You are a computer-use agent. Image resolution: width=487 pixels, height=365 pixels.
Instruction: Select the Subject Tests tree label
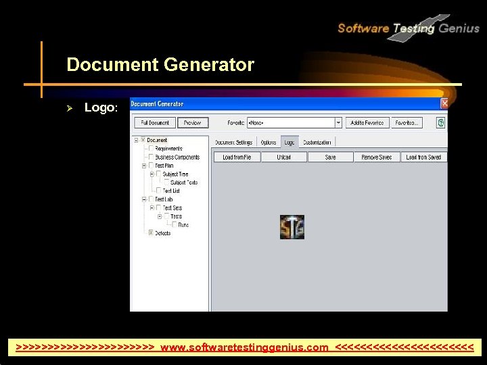pos(184,182)
